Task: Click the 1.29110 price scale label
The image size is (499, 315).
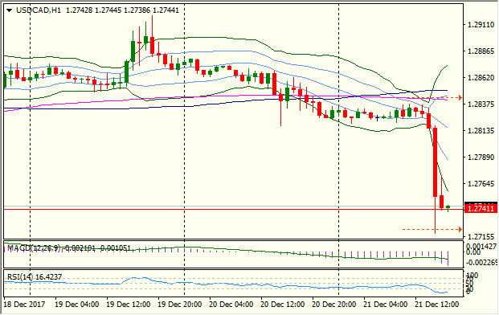Action: [481, 24]
